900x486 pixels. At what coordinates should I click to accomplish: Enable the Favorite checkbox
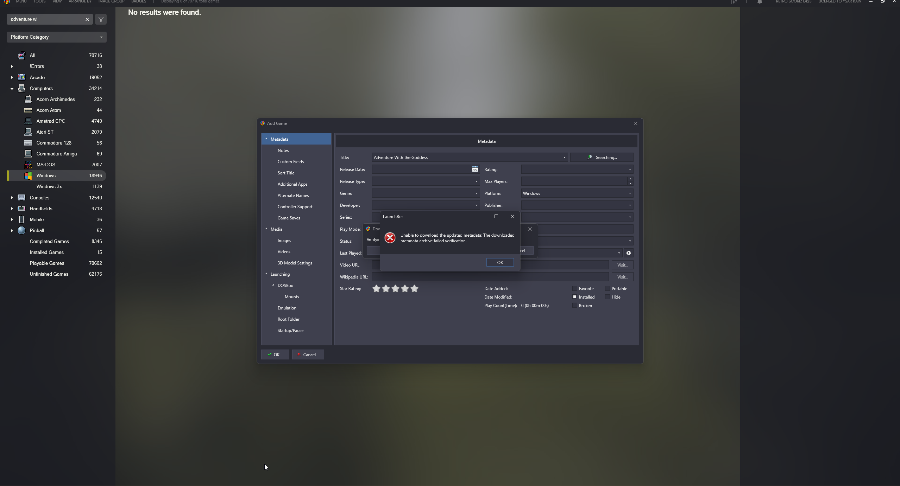pyautogui.click(x=575, y=289)
